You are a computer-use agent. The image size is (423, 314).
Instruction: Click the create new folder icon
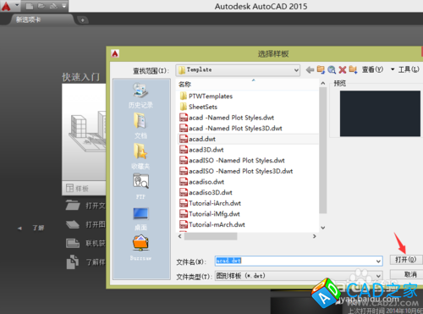[x=353, y=69]
